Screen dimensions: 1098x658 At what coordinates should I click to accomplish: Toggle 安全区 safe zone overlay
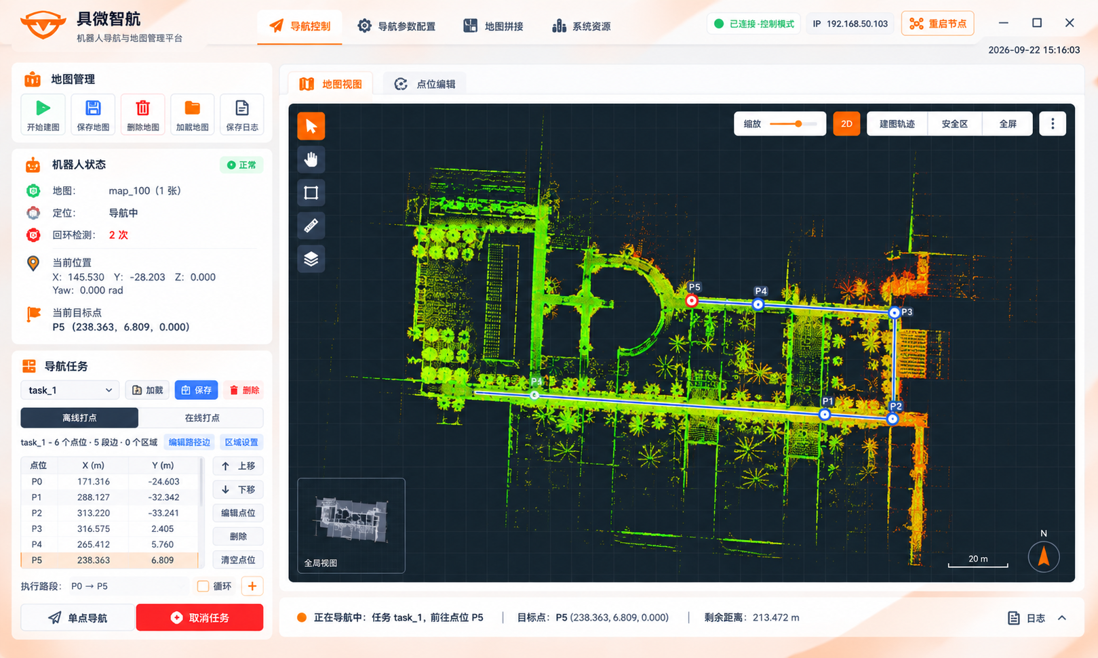point(954,123)
